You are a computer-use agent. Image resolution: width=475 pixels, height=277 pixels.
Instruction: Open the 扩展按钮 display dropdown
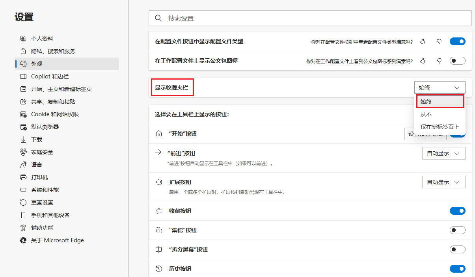(443, 182)
